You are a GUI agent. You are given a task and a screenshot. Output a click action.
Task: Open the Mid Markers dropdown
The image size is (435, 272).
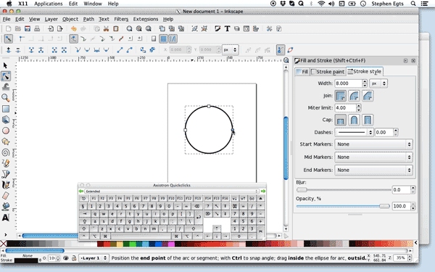coord(373,157)
